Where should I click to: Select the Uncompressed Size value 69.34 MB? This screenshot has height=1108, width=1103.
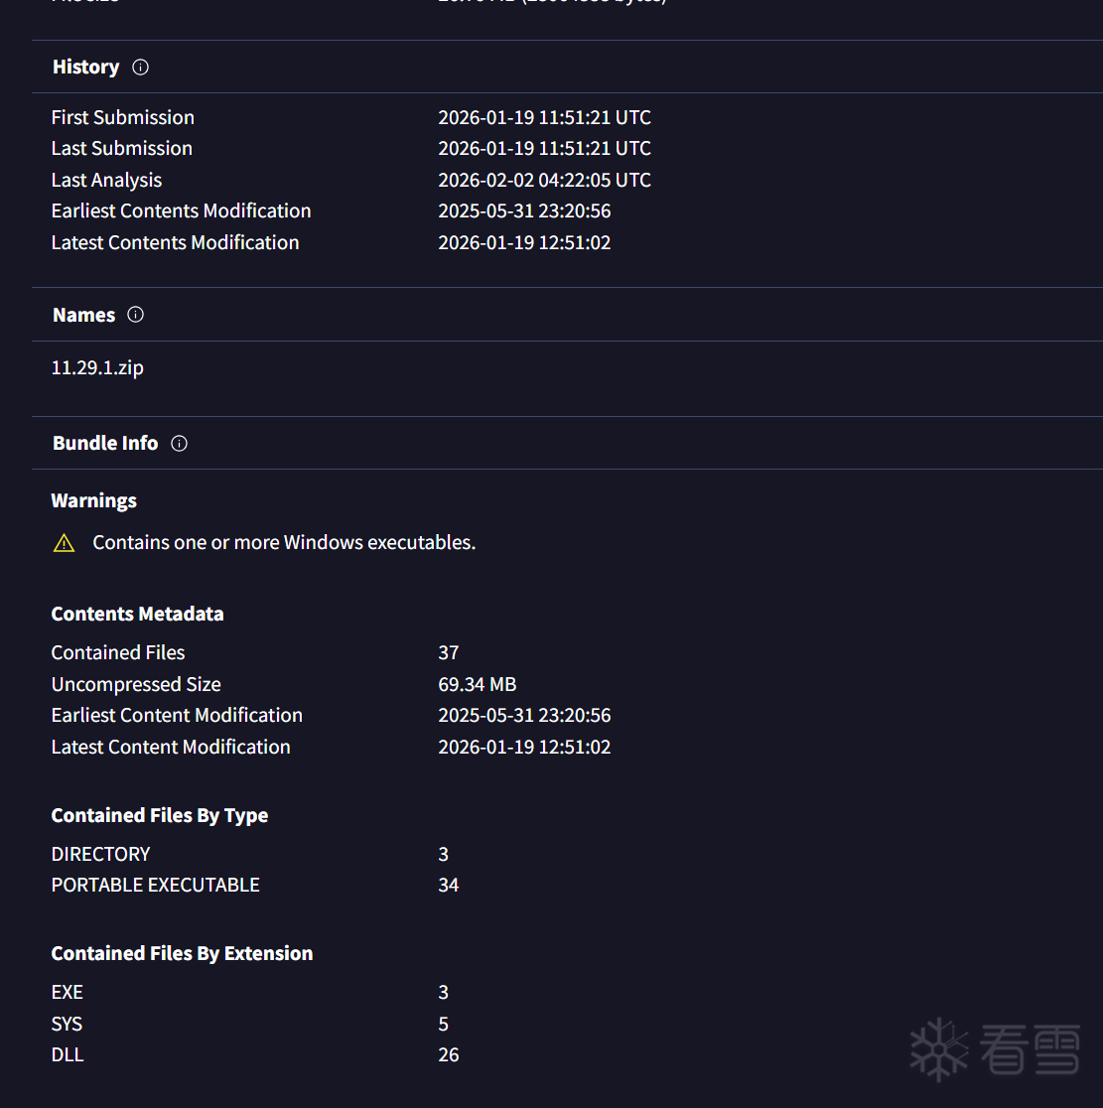(477, 684)
